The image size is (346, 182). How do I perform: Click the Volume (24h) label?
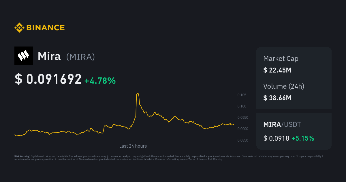click(x=284, y=86)
